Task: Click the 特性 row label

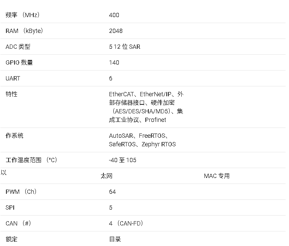Action: pos(12,94)
